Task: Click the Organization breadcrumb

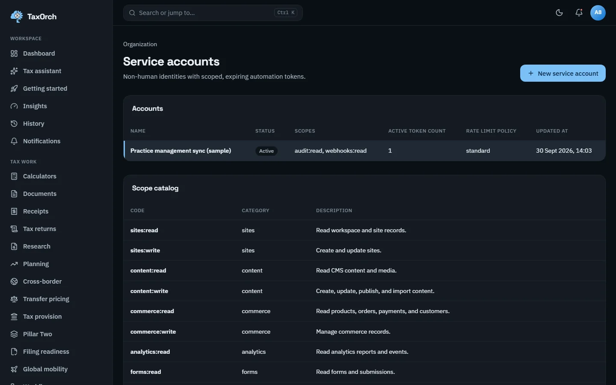Action: click(x=140, y=44)
